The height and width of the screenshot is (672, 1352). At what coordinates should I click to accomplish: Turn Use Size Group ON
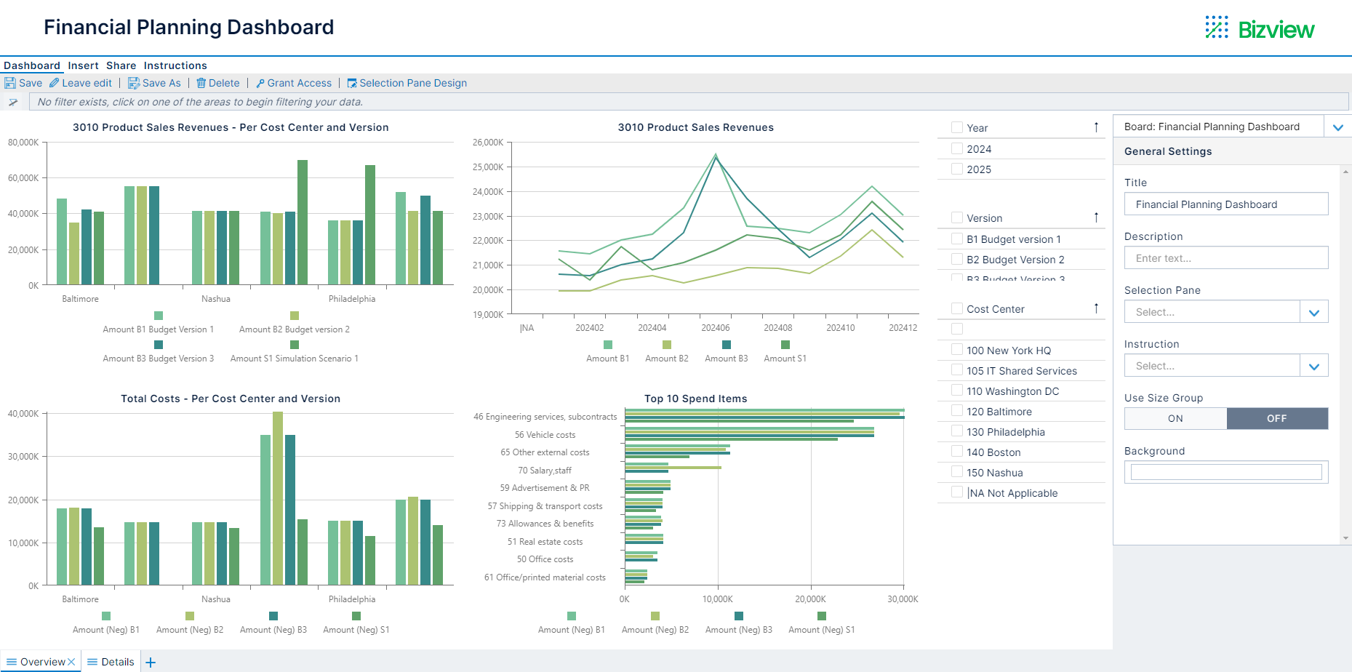coord(1175,418)
